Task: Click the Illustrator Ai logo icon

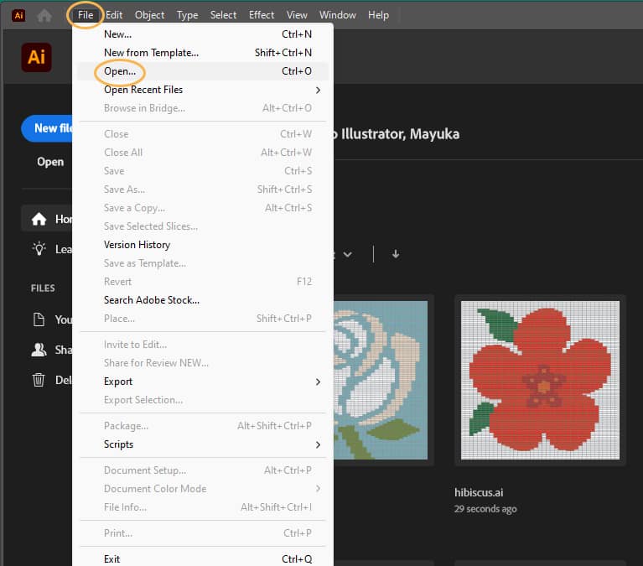Action: [36, 57]
